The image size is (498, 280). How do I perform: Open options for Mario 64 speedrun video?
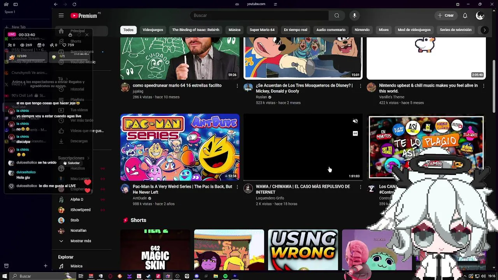click(x=237, y=86)
